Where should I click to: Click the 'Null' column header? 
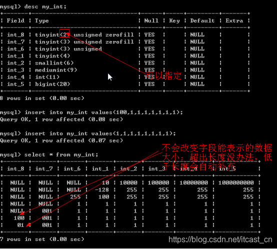pyautogui.click(x=151, y=20)
